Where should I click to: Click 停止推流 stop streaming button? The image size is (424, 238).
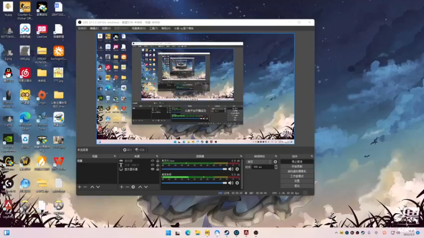click(297, 162)
